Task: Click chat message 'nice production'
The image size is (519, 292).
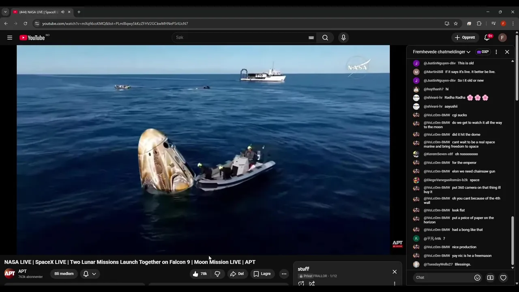Action: [x=464, y=247]
